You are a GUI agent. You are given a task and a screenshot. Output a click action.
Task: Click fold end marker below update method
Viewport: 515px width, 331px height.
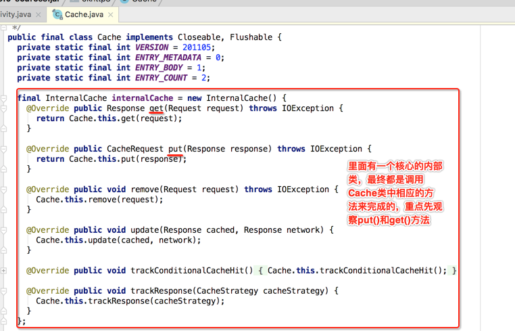3,250
